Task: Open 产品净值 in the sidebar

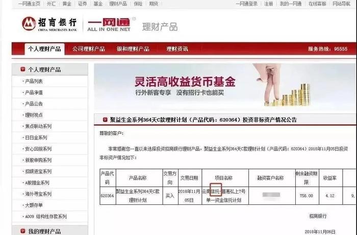Action: click(34, 92)
